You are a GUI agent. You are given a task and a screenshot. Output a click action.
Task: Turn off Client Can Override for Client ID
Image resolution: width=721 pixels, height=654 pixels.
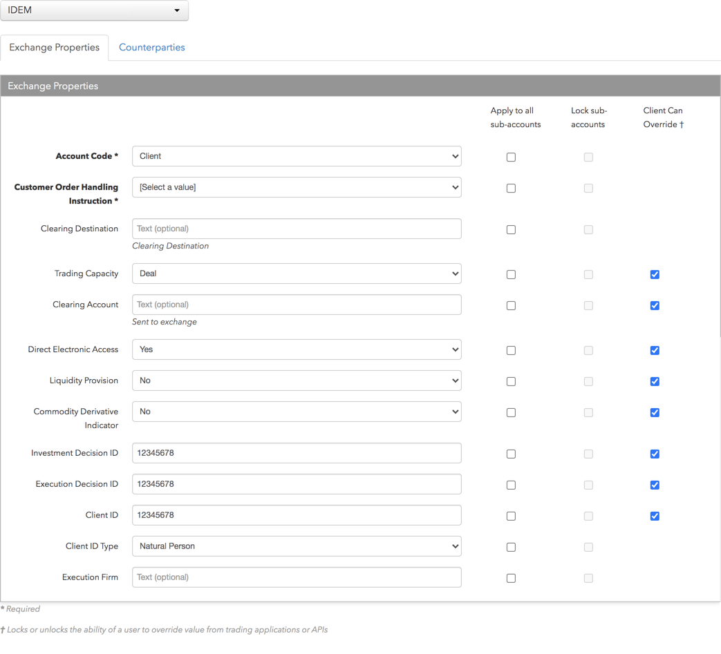(655, 516)
